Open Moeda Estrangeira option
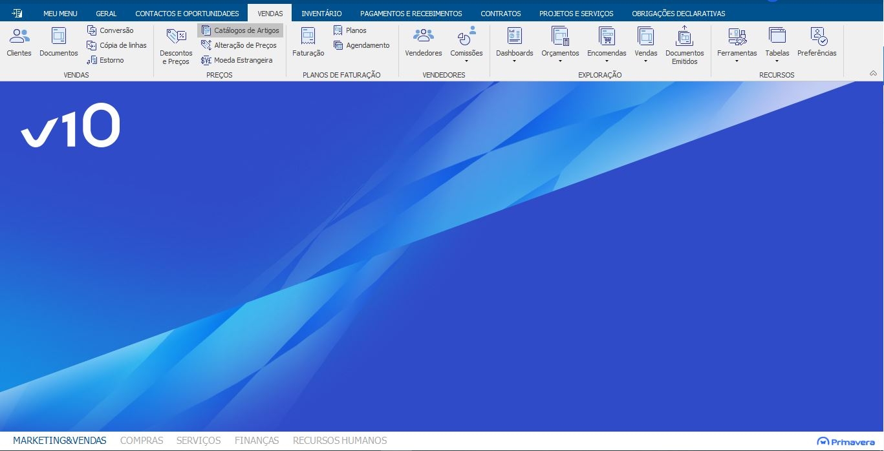The image size is (884, 451). [237, 60]
